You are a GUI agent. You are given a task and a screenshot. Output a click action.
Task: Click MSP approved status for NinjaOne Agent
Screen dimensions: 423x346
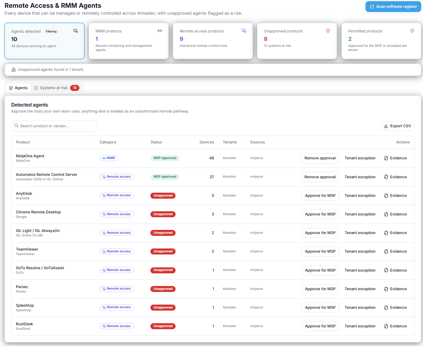[x=165, y=158]
